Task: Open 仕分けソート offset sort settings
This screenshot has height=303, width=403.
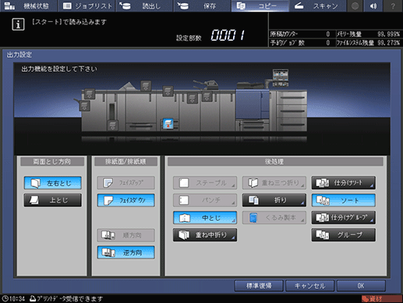Action: (344, 183)
